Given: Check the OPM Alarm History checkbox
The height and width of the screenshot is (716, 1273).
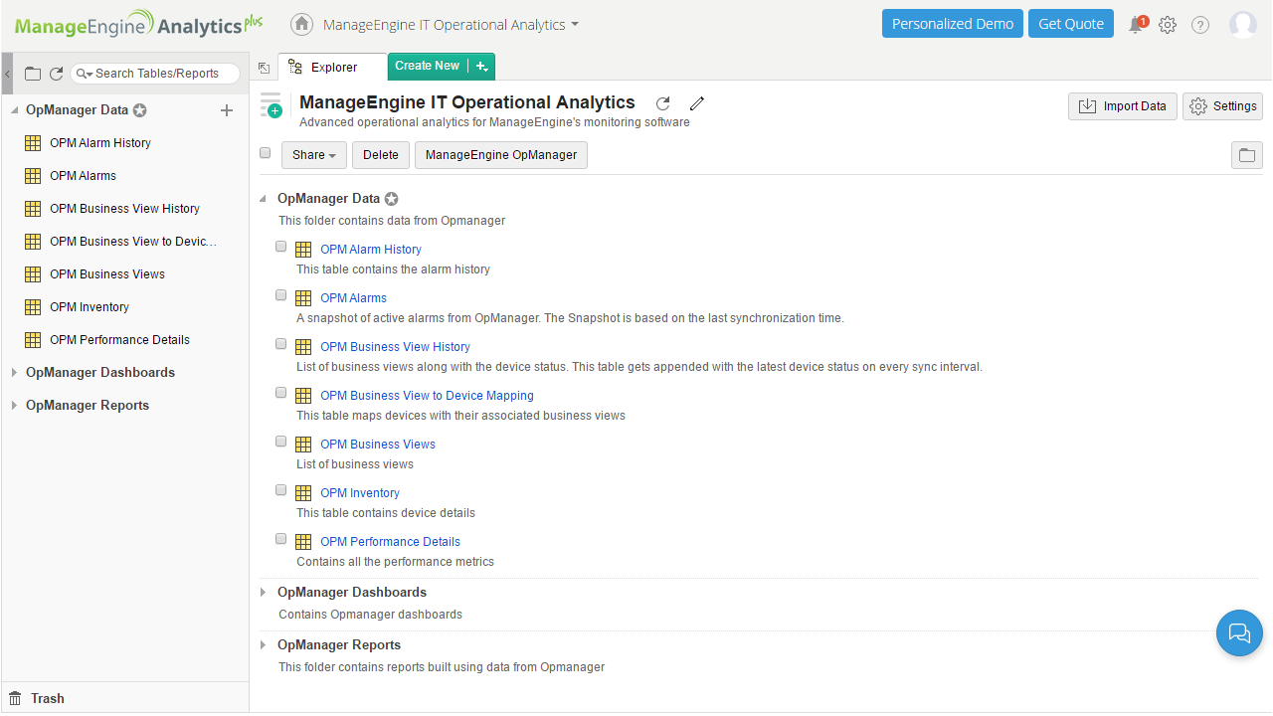Looking at the screenshot, I should [281, 247].
